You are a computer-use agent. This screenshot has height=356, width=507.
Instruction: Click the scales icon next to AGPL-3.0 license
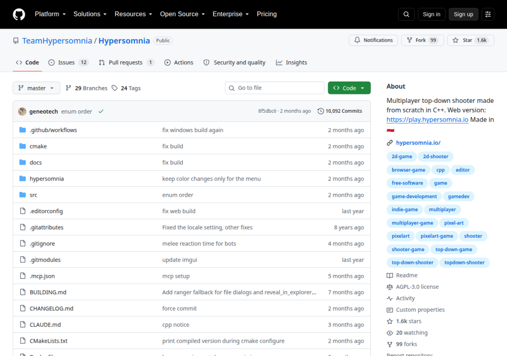click(390, 287)
